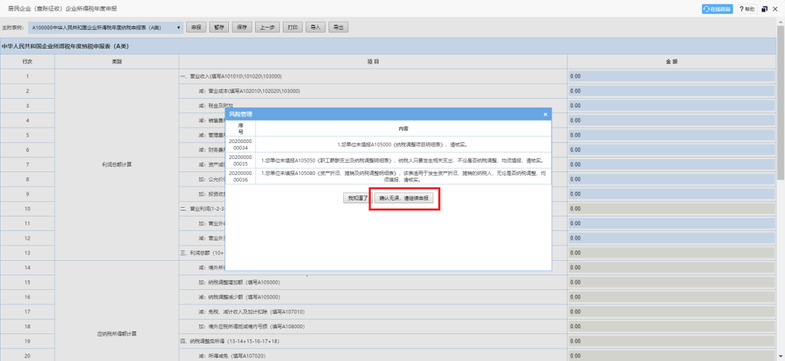This screenshot has height=361, width=785.
Task: Click the amount field in row 11
Action: [672, 224]
